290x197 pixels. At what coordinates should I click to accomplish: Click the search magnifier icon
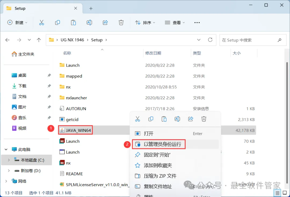coord(280,40)
